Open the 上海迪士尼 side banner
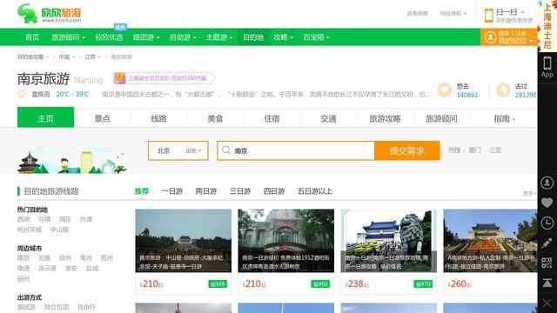557x313 pixels. (547, 26)
